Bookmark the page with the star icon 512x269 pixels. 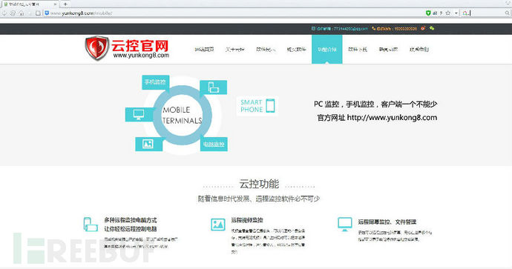click(x=448, y=13)
